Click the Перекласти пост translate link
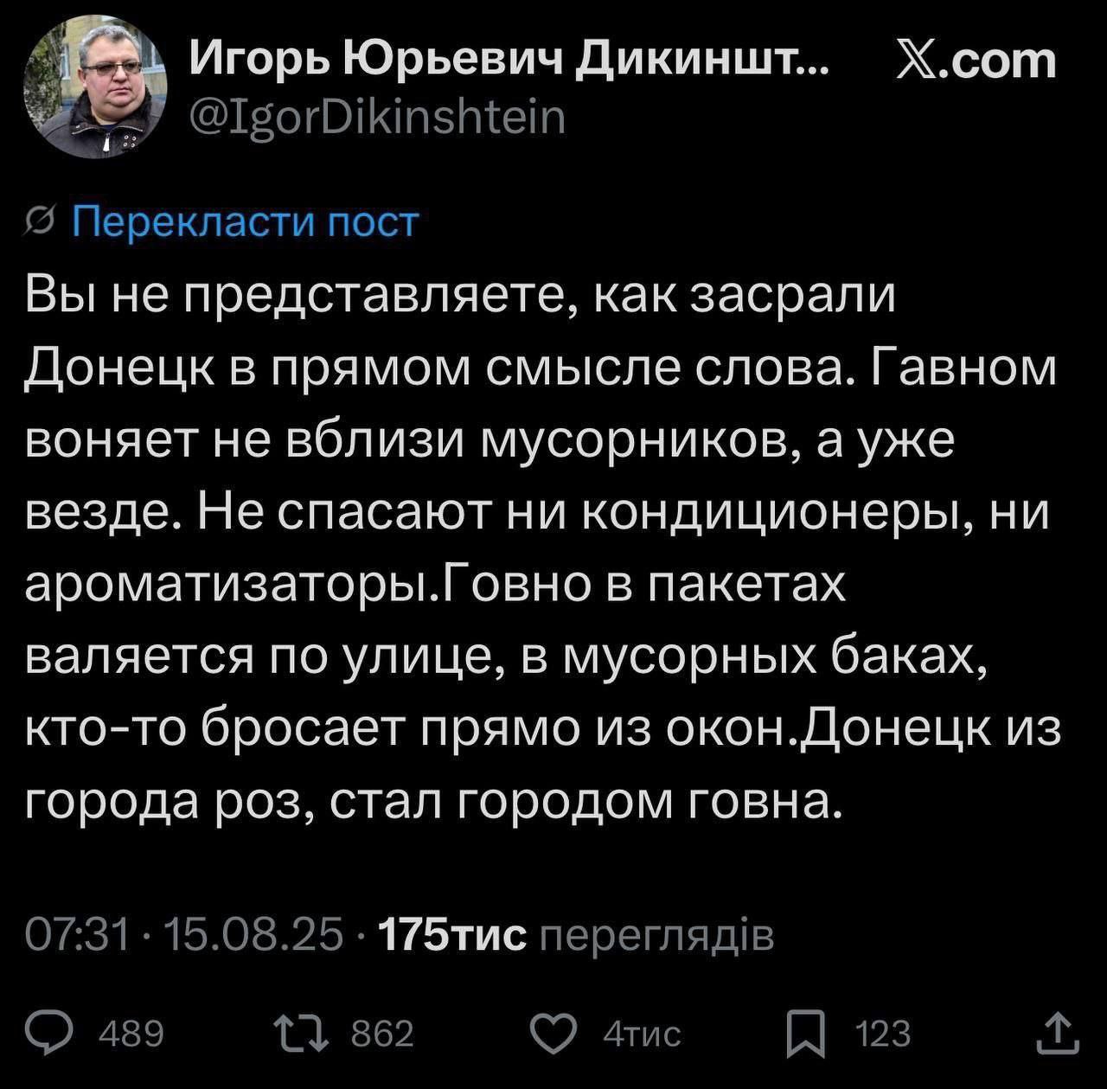 (245, 222)
